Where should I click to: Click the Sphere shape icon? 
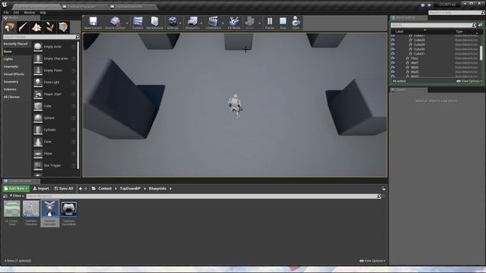pos(38,118)
